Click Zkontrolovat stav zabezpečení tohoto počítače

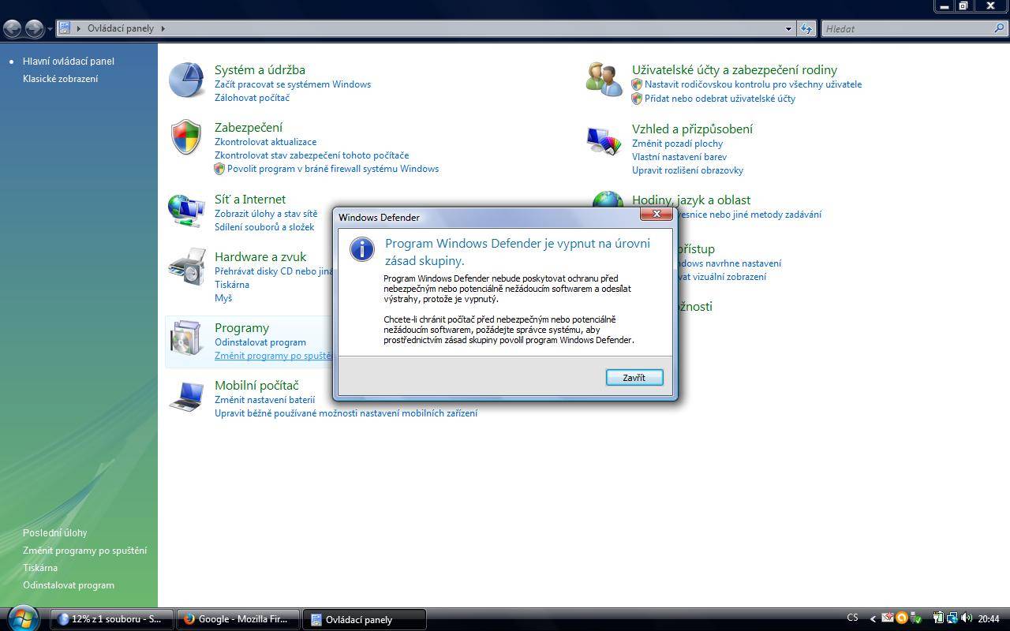click(312, 155)
